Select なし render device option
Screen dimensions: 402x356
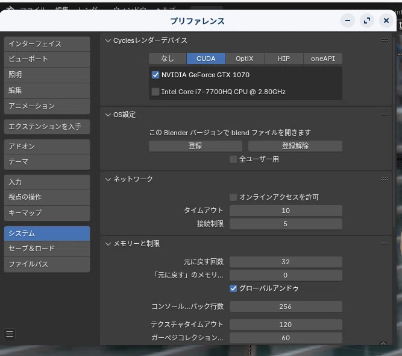168,59
